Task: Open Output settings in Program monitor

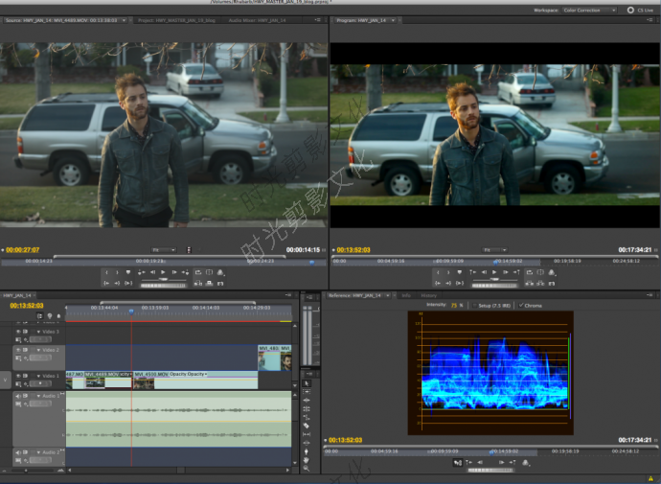Action: [552, 272]
